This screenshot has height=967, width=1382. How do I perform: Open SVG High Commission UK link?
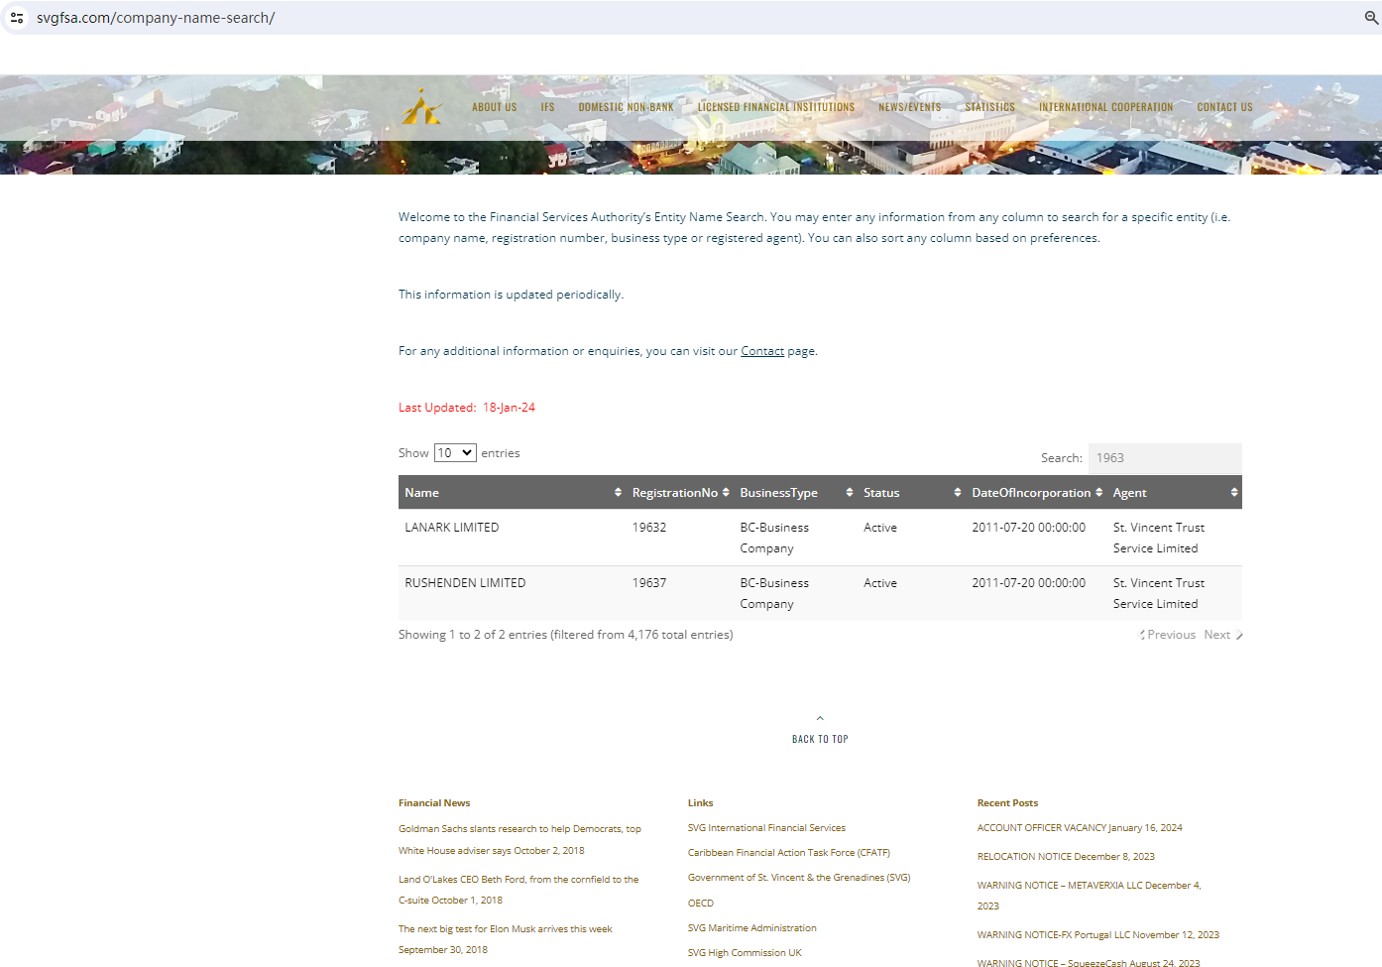(x=745, y=953)
